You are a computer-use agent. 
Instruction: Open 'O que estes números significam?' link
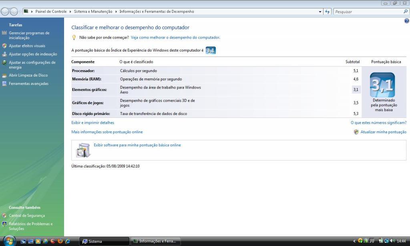379,123
